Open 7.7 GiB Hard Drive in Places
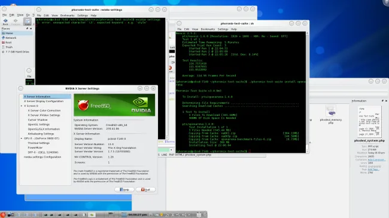This screenshot has height=218, width=389. tap(16, 52)
